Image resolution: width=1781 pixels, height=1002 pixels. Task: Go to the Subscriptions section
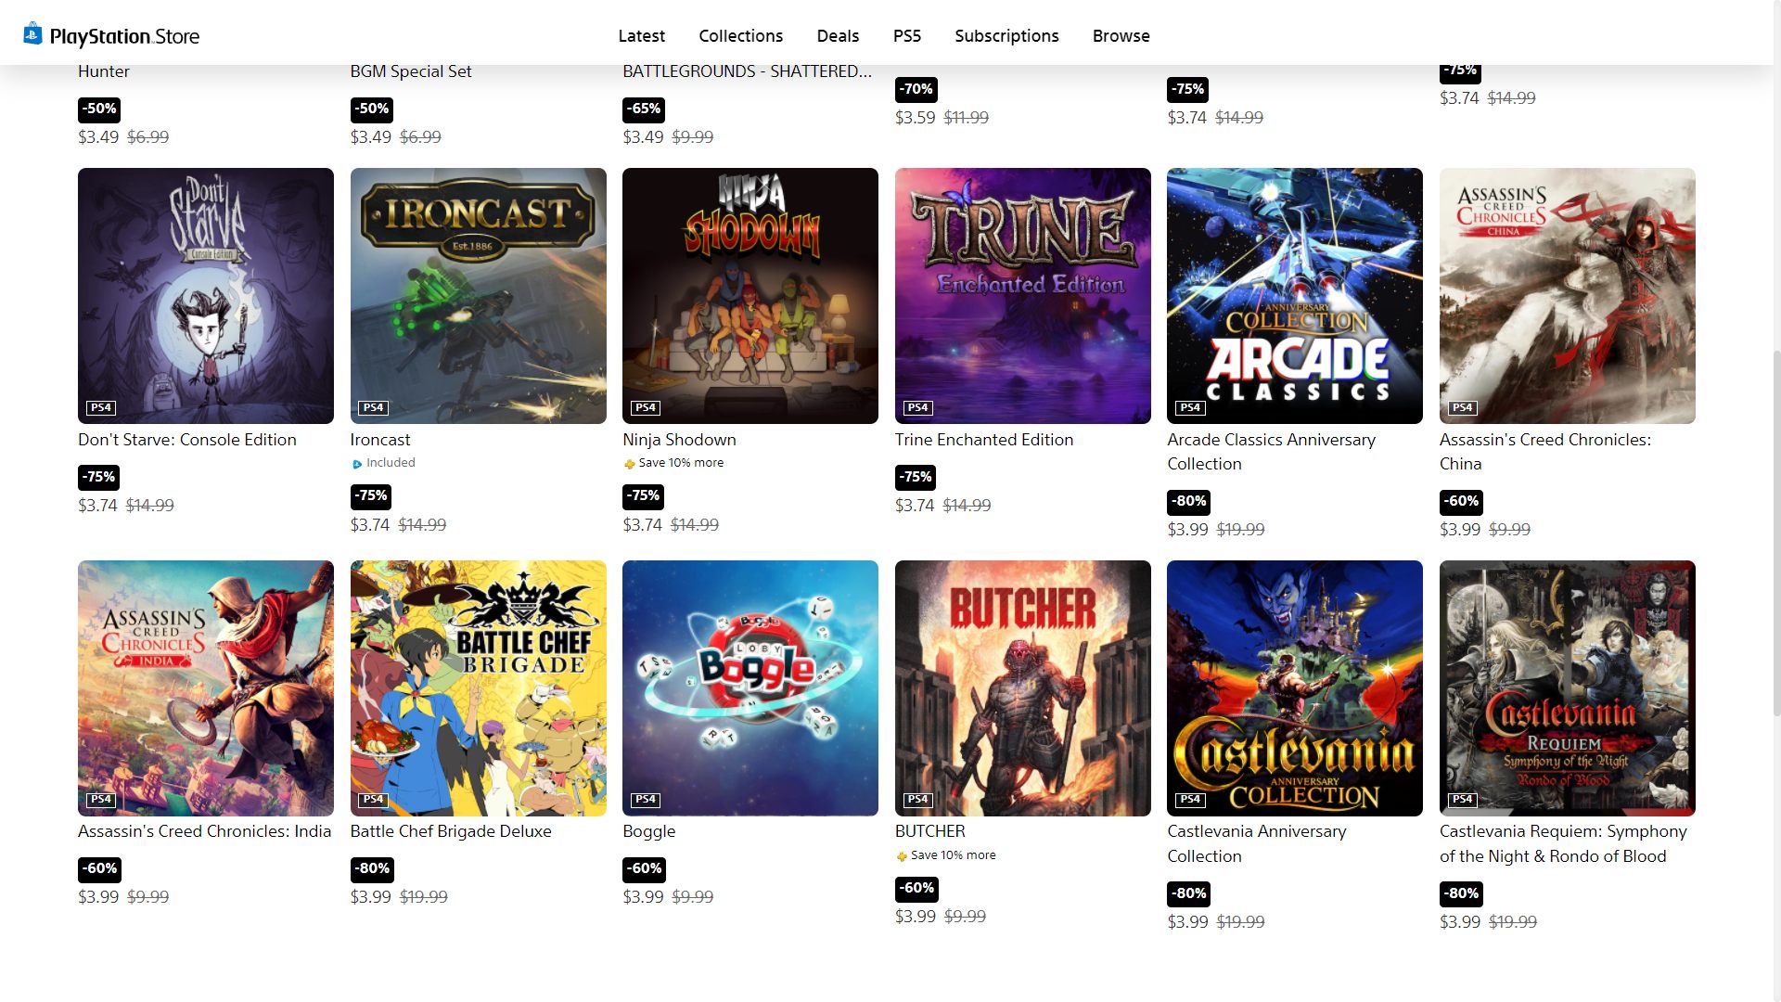coord(1006,36)
